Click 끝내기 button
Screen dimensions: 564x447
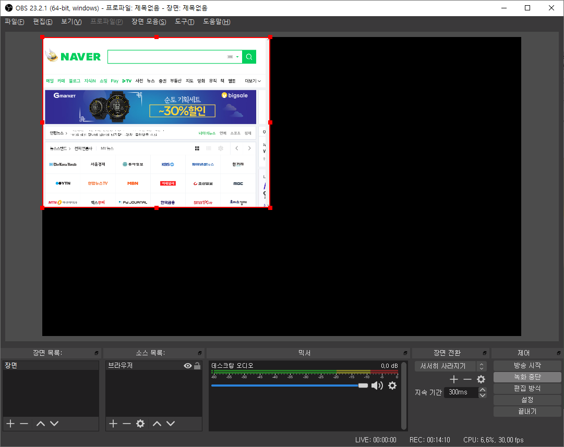point(527,412)
